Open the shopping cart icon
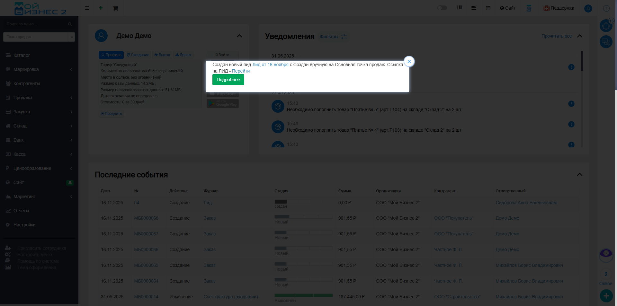 tap(115, 8)
